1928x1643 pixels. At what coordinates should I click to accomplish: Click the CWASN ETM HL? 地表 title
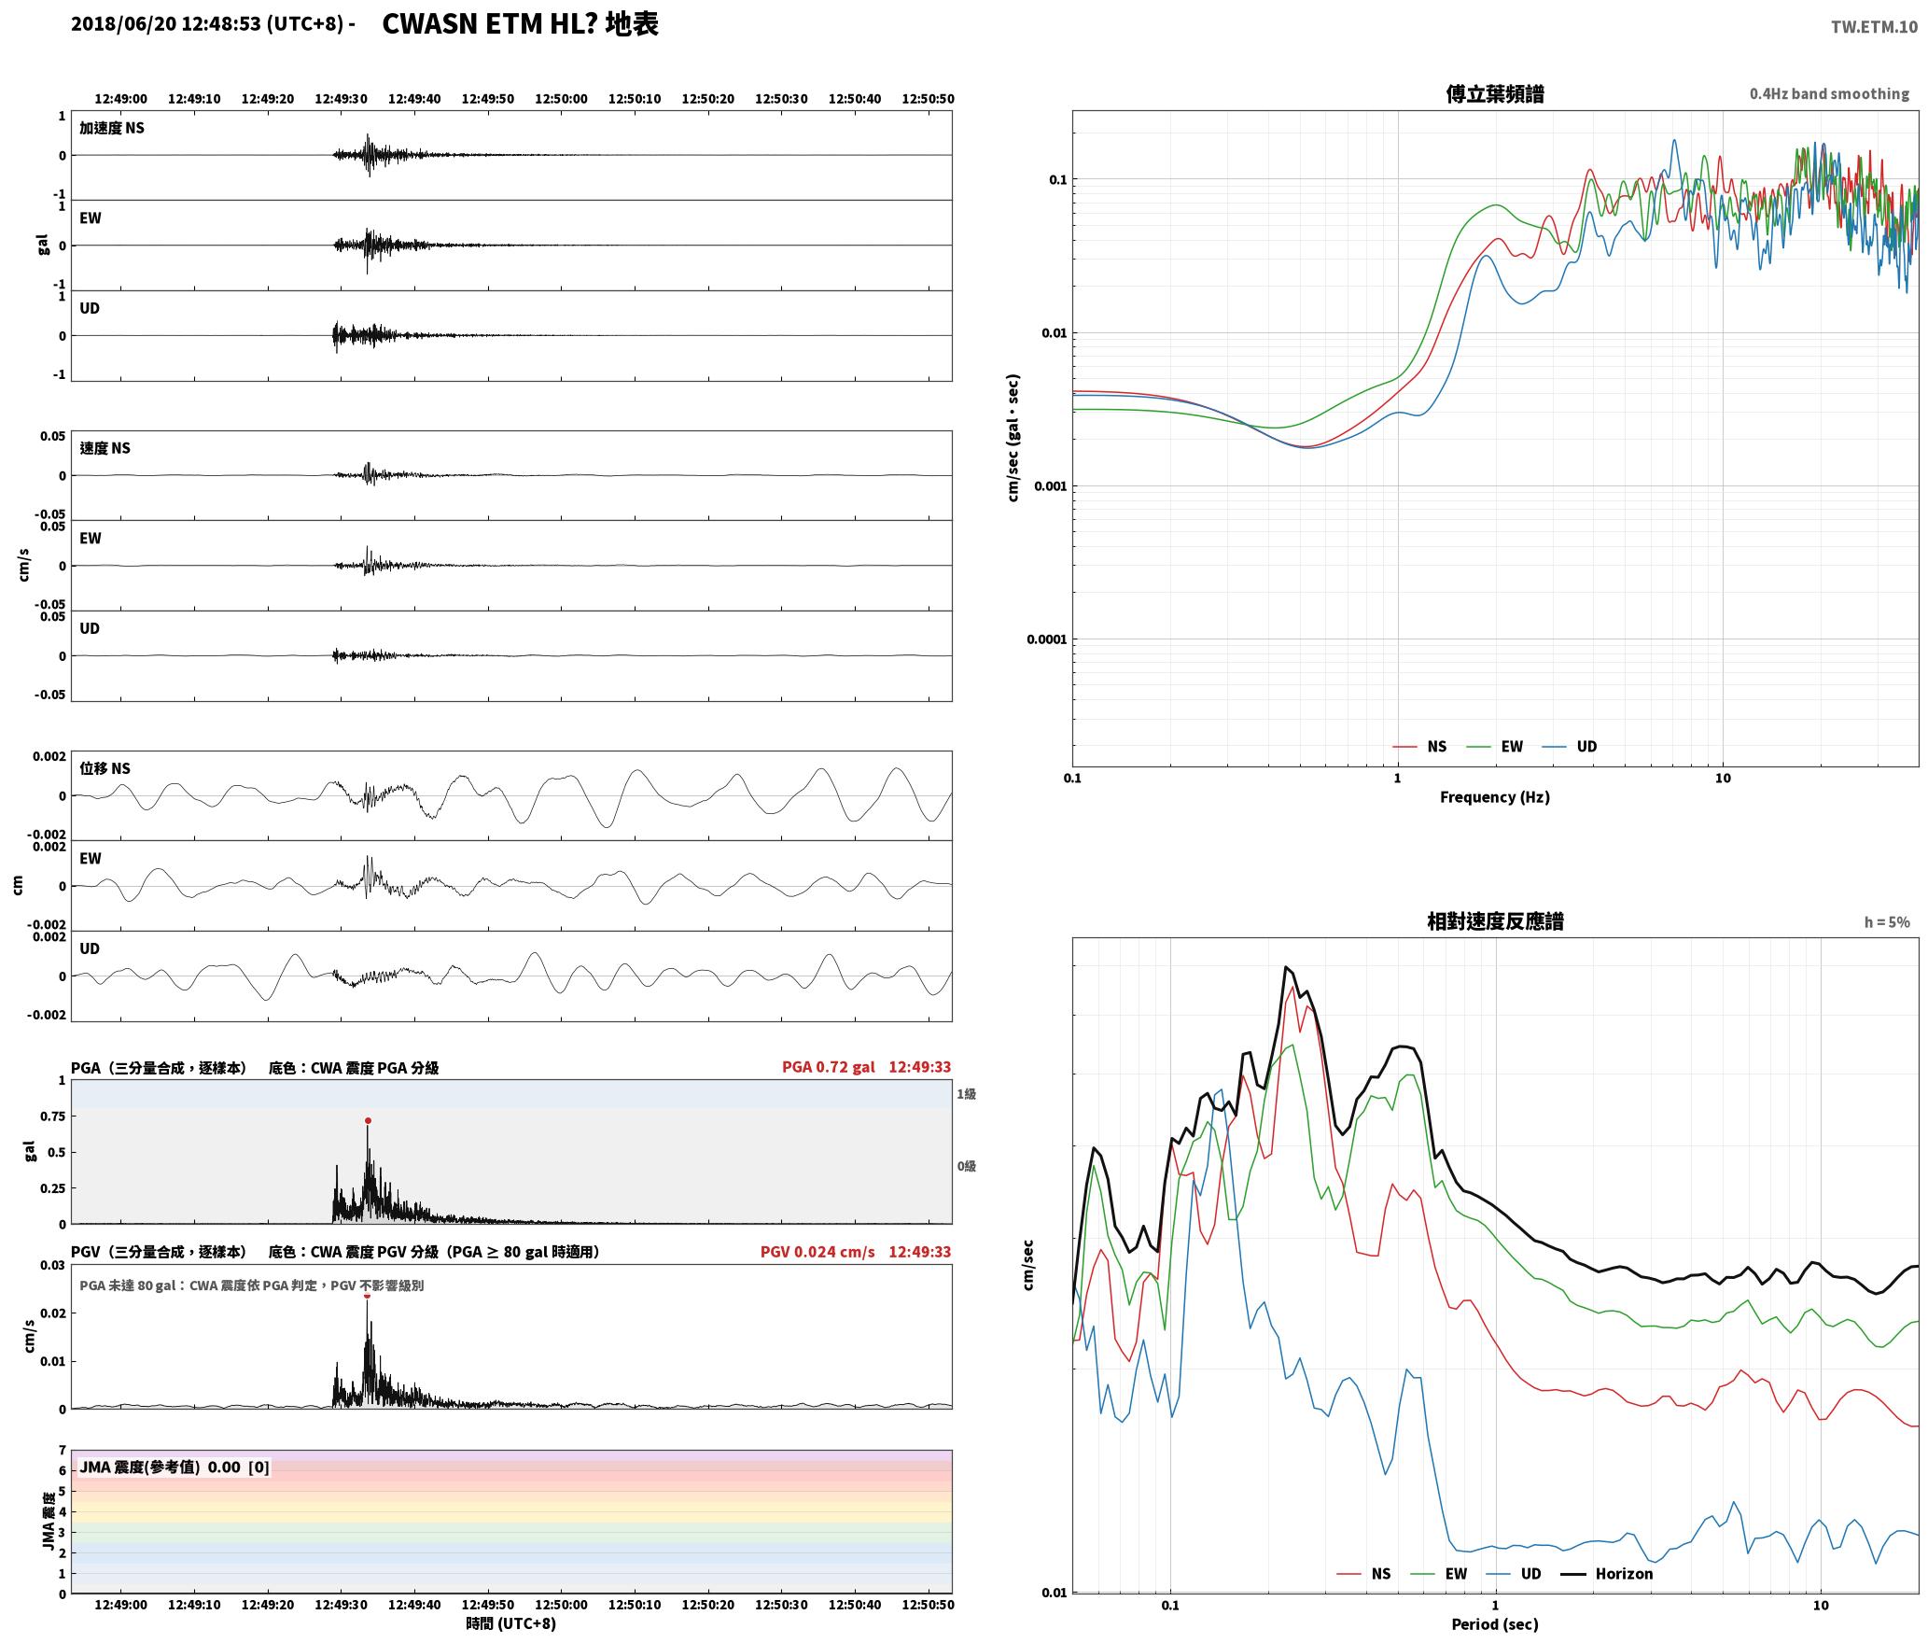(x=520, y=24)
